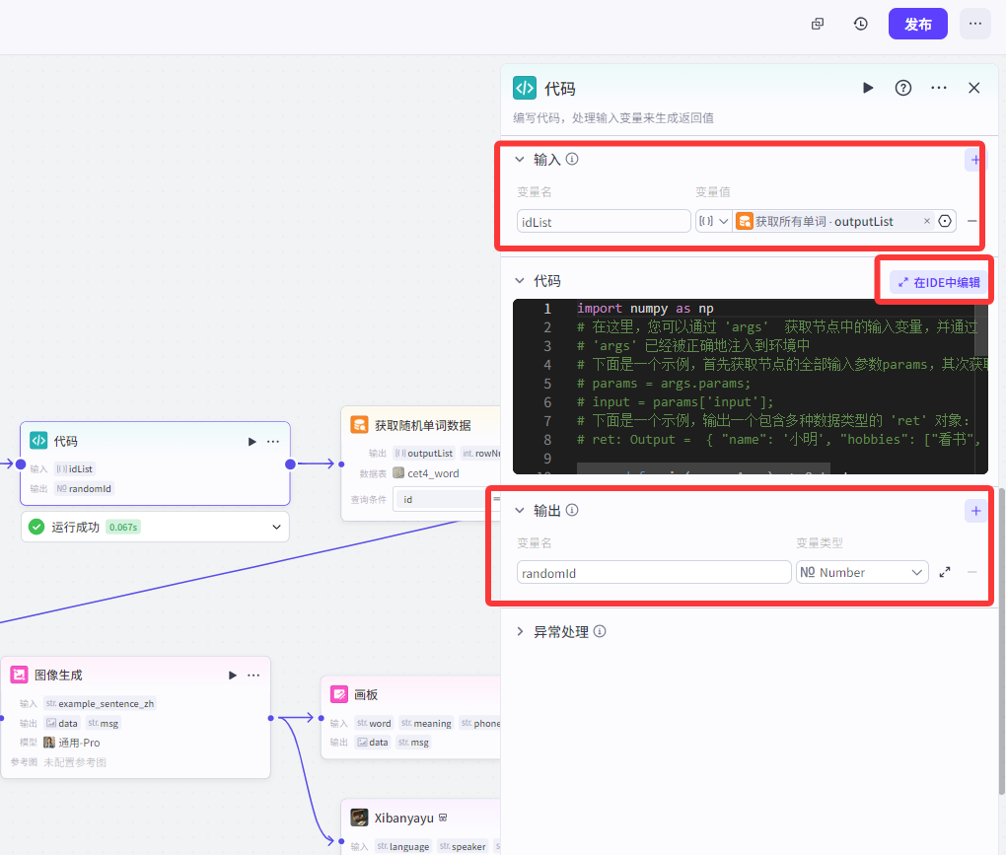This screenshot has width=1006, height=855.
Task: Collapse the 代码 section
Action: [x=520, y=281]
